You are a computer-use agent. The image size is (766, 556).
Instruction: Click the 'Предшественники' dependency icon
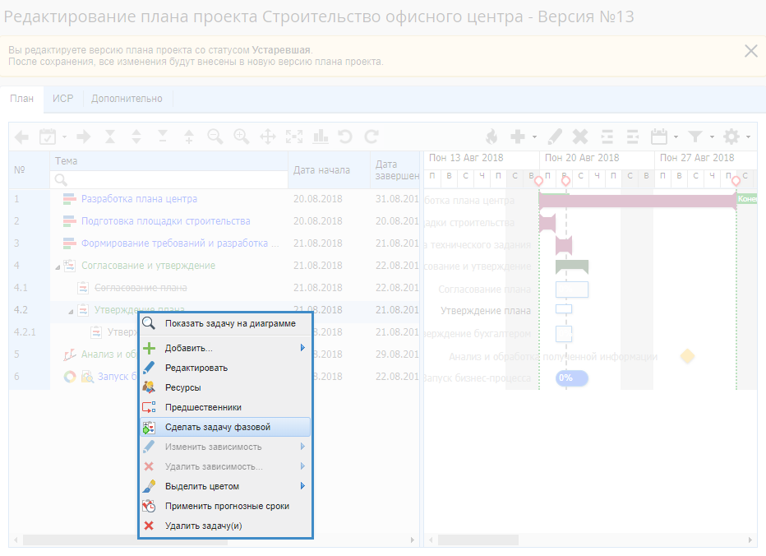149,407
